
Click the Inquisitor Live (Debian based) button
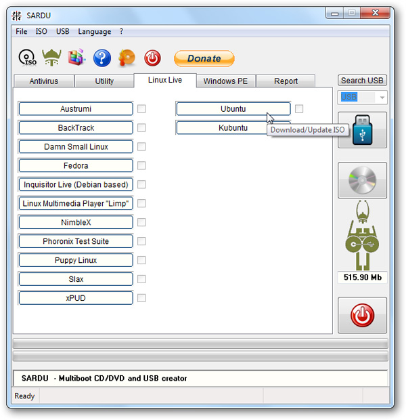[76, 184]
